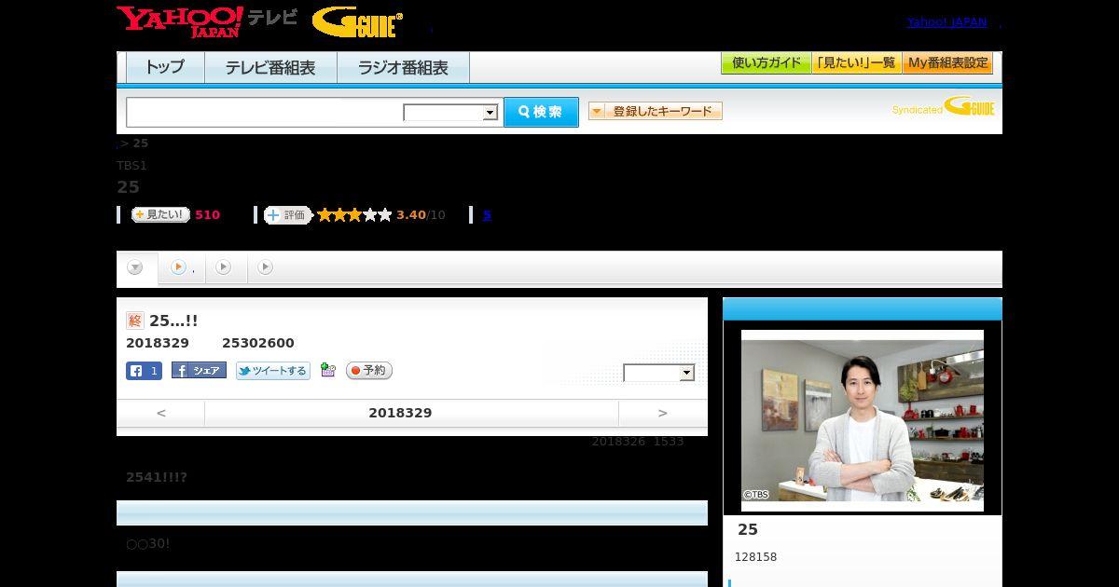Select the first tab with down-arrow icon

[136, 268]
